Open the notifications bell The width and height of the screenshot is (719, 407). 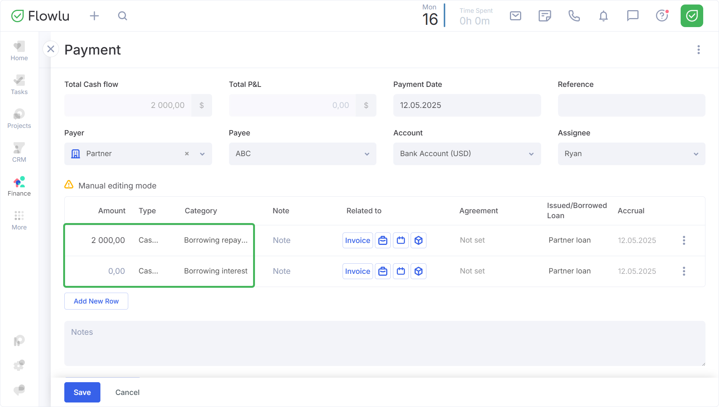603,16
